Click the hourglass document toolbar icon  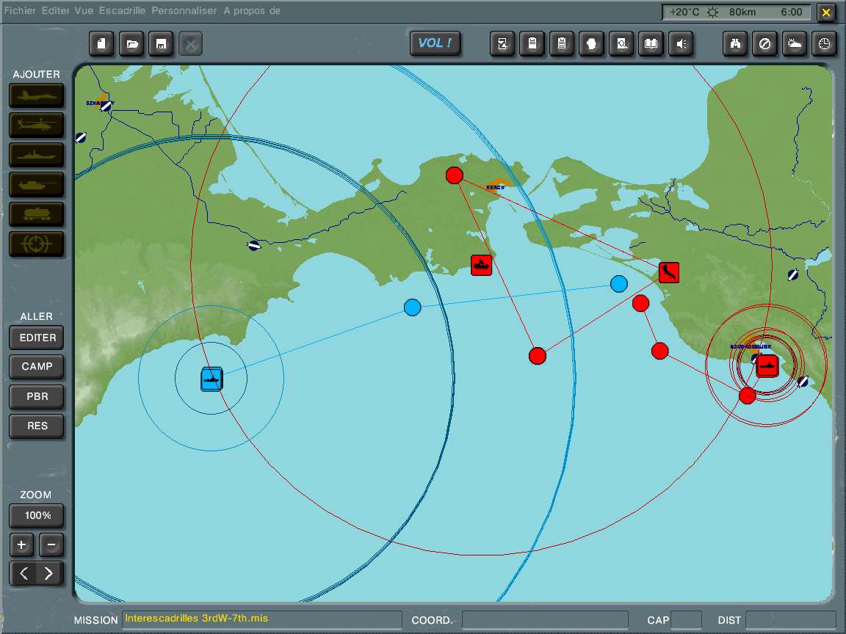502,44
